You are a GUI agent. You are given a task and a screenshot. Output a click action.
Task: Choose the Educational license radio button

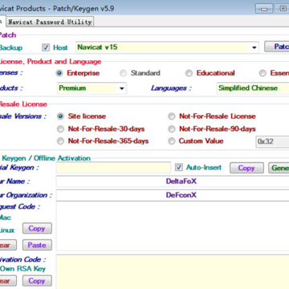pos(189,73)
